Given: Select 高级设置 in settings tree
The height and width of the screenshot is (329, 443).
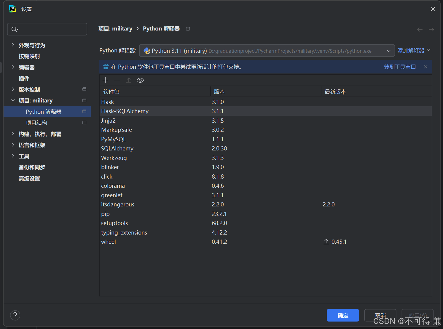Looking at the screenshot, I should [29, 179].
